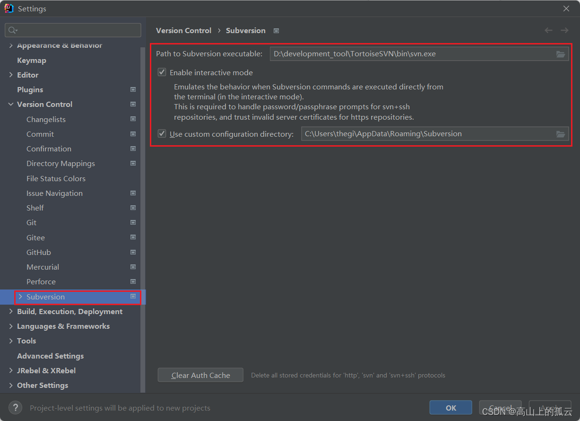
Task: Click the folder browse icon for Subversion executable path
Action: (561, 54)
